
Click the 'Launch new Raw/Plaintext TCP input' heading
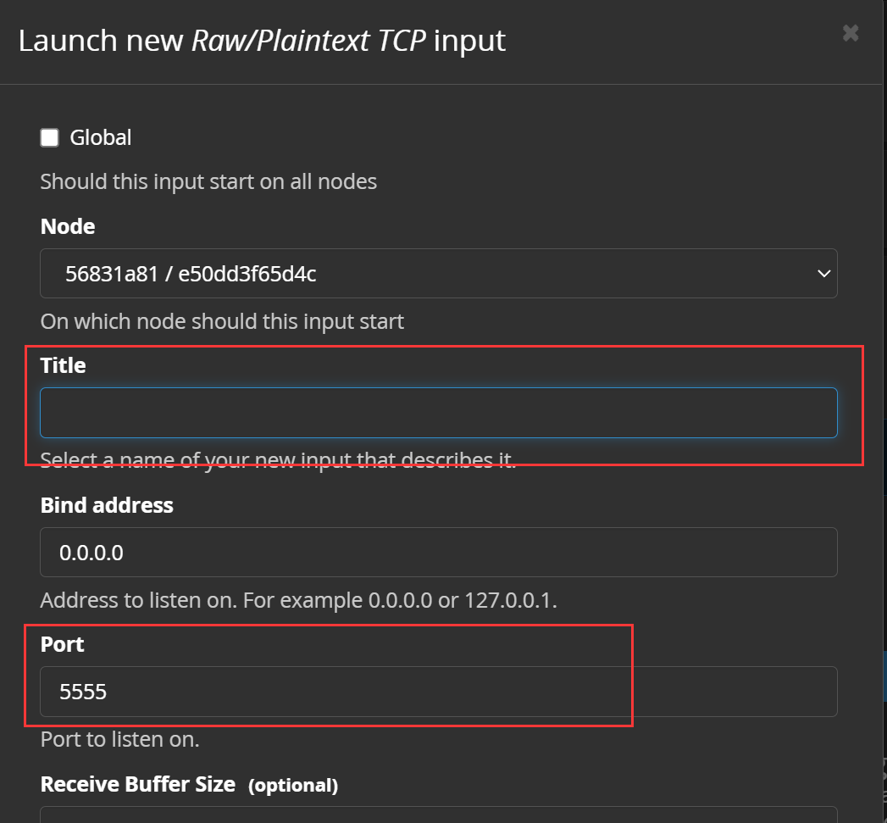pos(262,41)
